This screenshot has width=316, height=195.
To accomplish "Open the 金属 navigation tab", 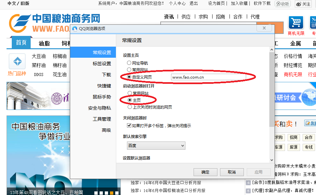I will tap(295, 43).
